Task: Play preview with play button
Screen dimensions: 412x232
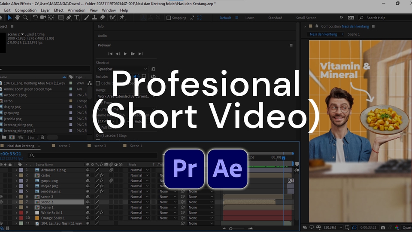Action: point(125,54)
